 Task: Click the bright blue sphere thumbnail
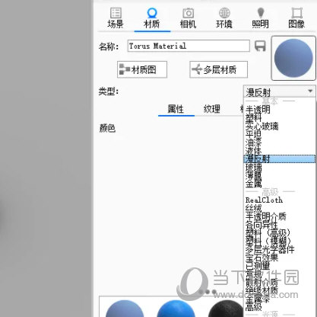(176, 309)
